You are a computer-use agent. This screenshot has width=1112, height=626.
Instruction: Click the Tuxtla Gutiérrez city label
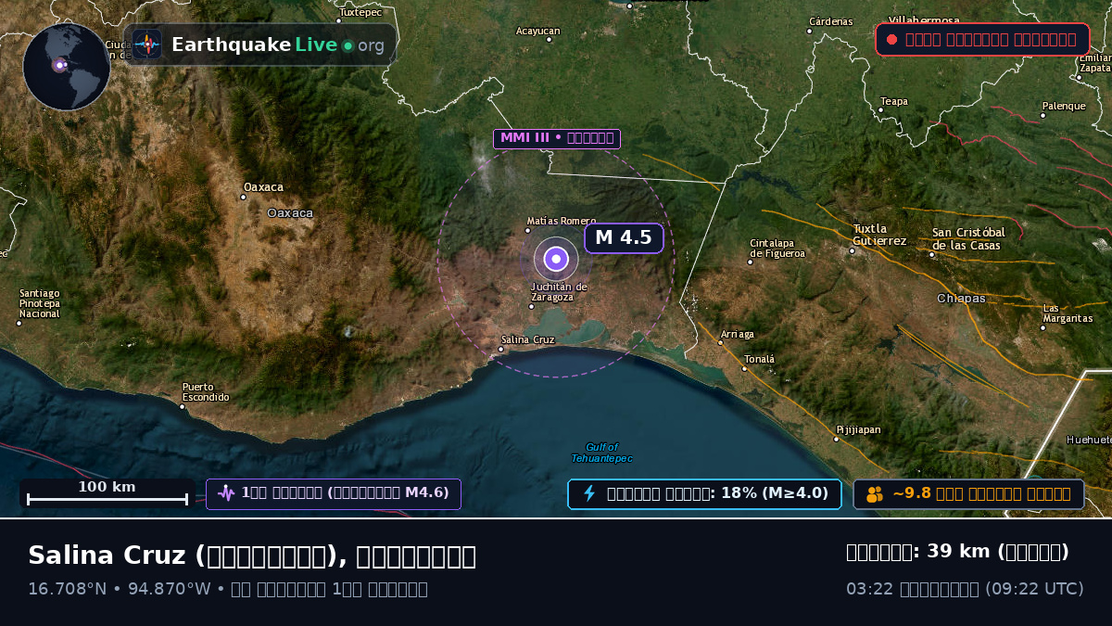(879, 235)
